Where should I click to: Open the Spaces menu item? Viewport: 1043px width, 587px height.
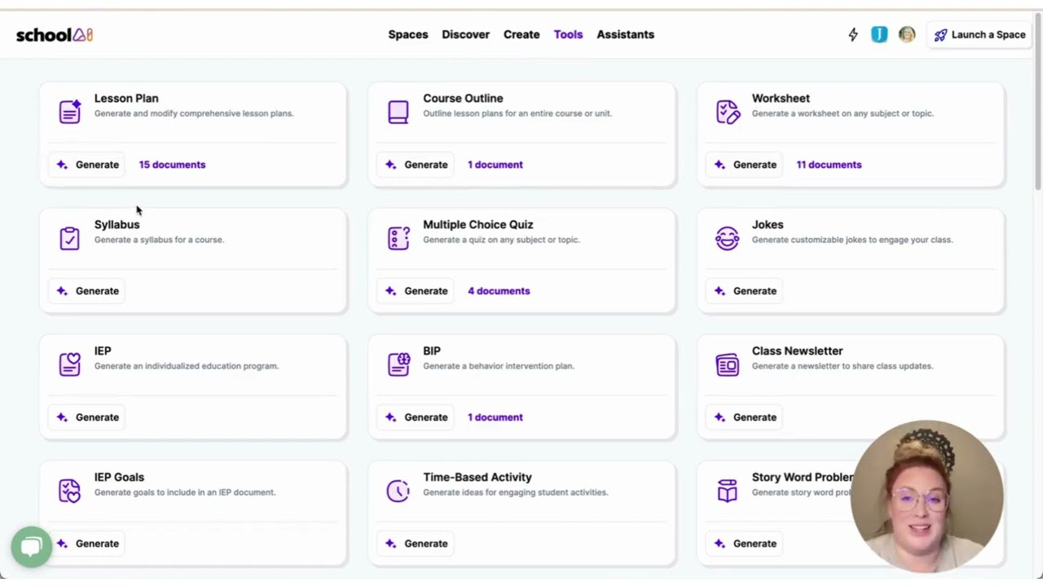[408, 35]
